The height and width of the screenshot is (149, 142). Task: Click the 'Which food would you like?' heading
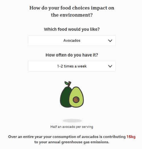click(72, 29)
